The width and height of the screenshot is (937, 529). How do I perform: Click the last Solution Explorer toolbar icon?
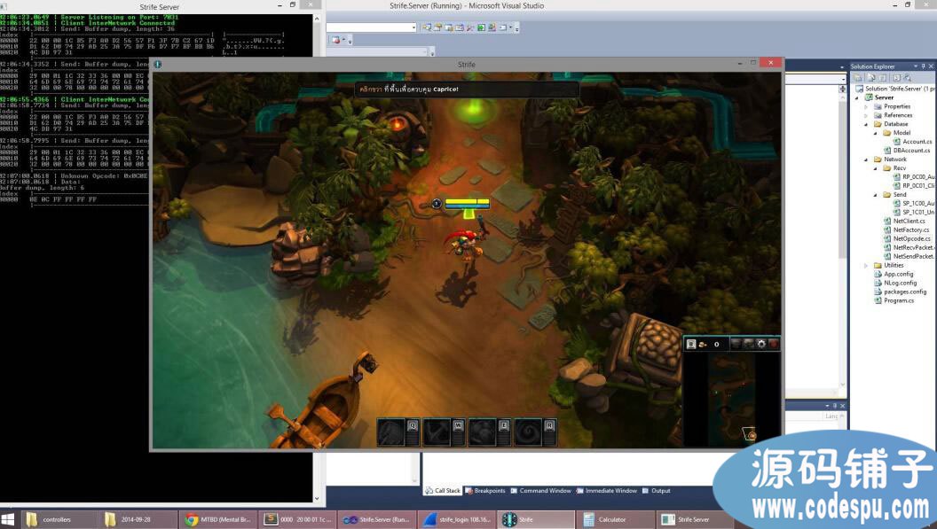pos(908,78)
